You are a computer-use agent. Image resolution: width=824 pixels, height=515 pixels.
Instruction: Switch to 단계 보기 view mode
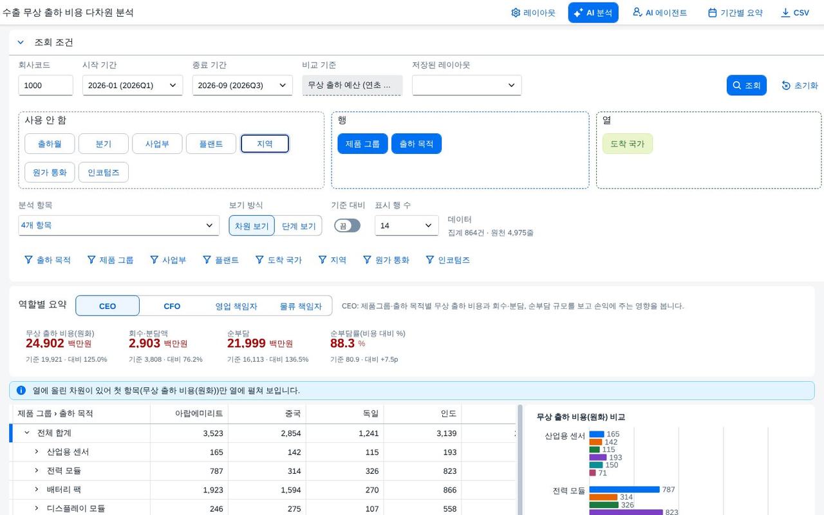(x=299, y=226)
